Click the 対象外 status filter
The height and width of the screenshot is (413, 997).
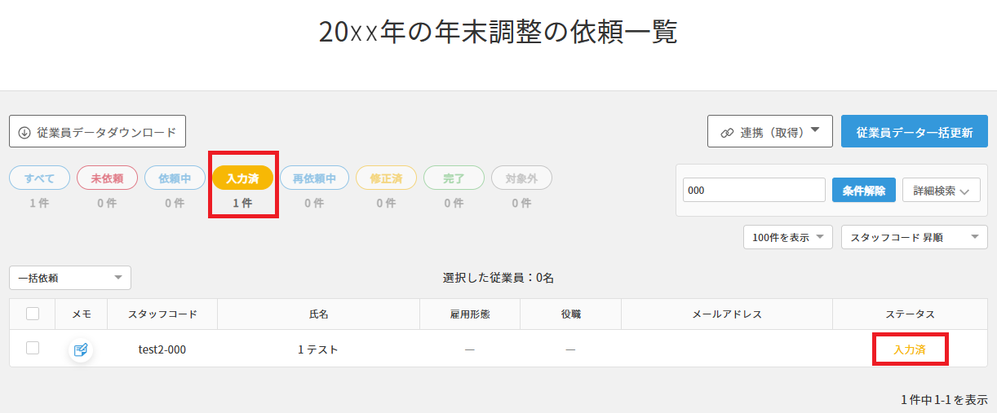point(521,178)
